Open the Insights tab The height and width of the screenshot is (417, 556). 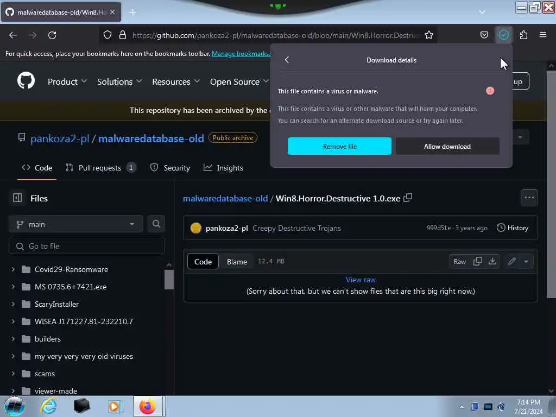223,168
